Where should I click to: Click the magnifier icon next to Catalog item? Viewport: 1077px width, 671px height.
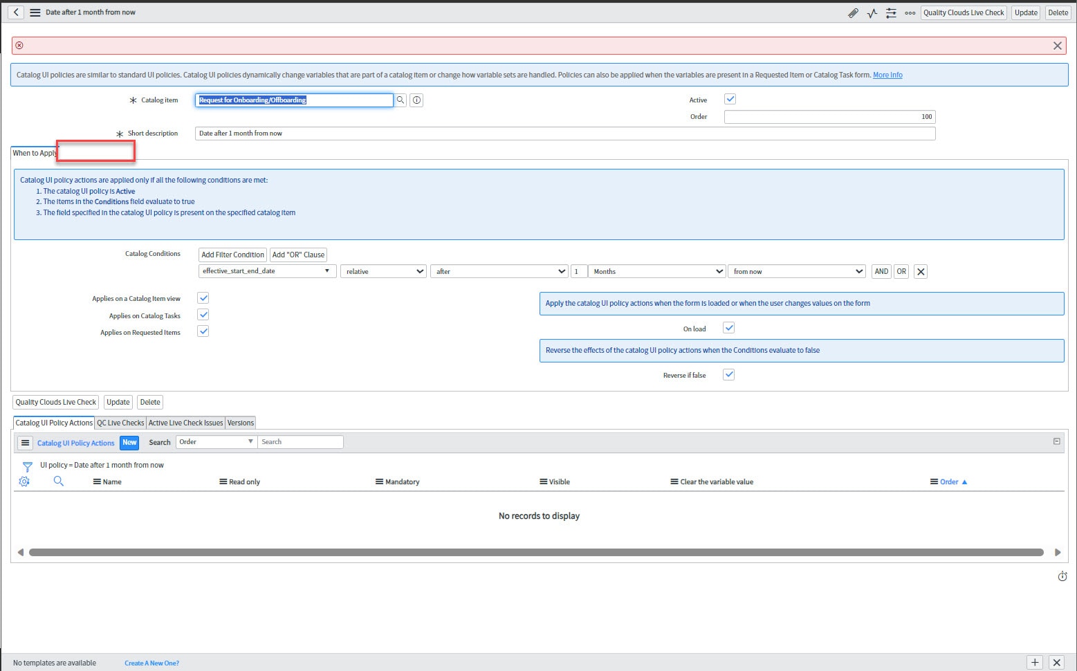[401, 100]
